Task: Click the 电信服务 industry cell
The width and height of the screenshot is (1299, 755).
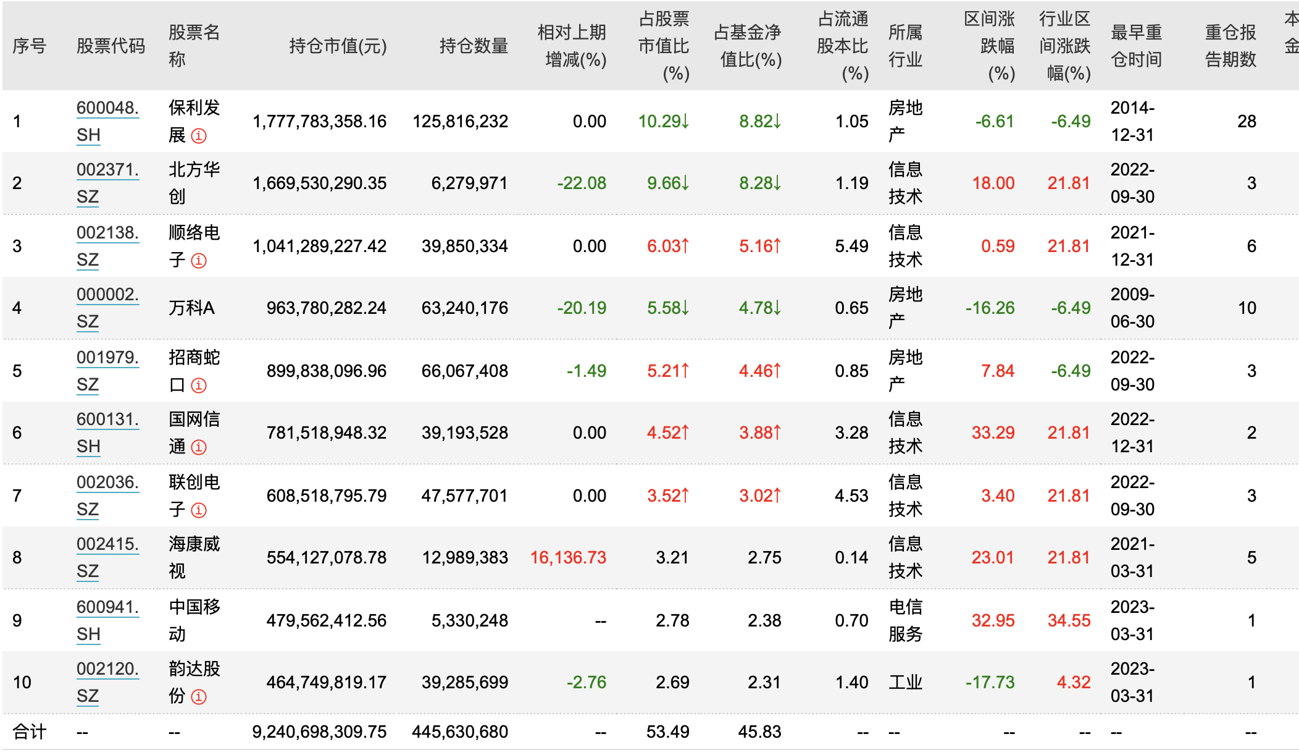Action: (906, 620)
